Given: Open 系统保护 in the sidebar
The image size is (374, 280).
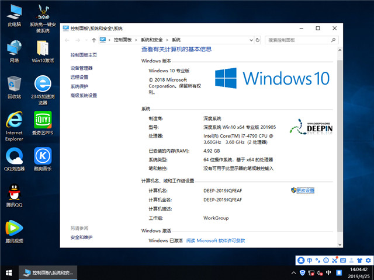Looking at the screenshot, I should [x=79, y=86].
